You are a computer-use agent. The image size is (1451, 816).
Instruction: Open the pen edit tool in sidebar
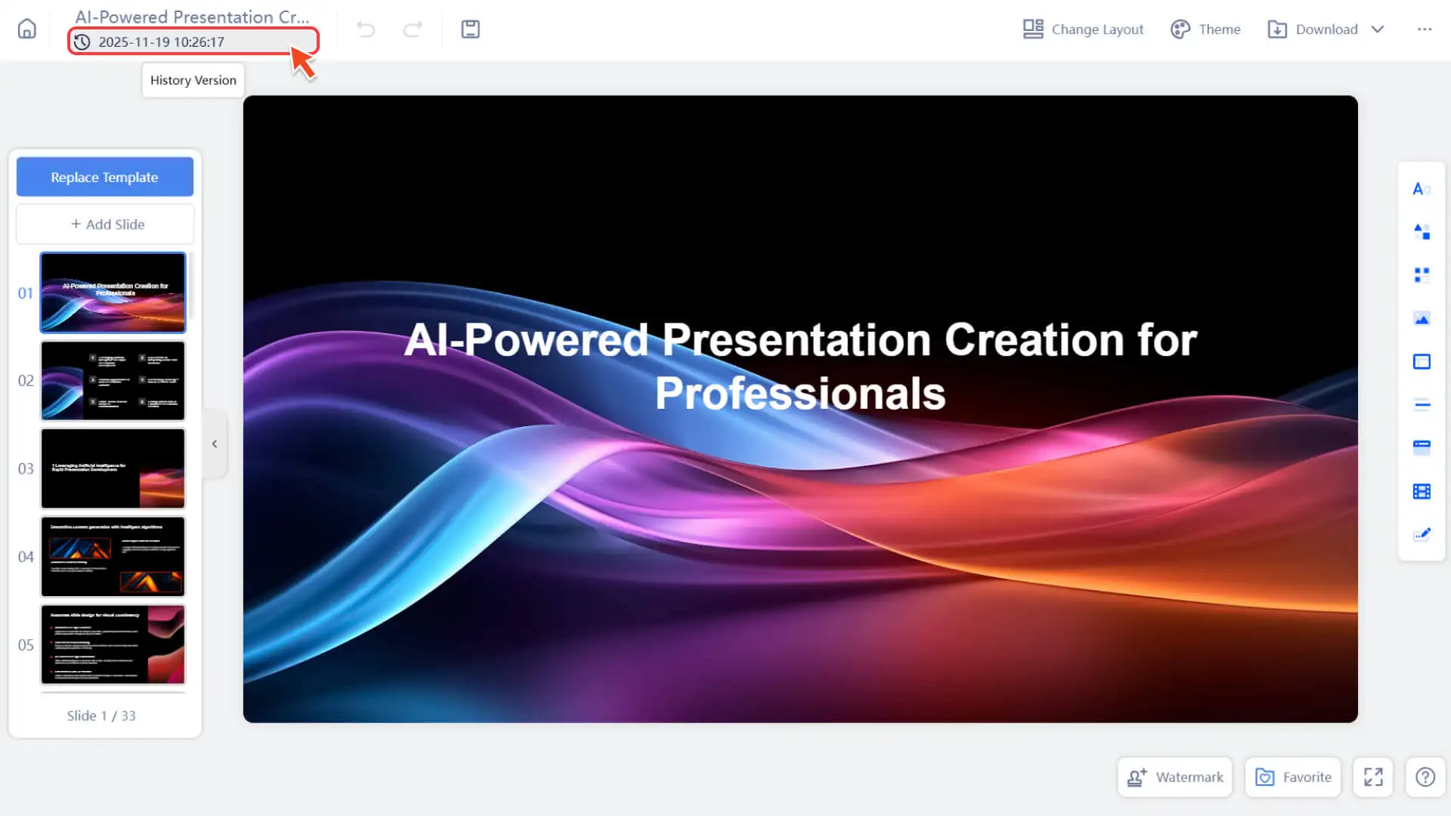pos(1421,534)
